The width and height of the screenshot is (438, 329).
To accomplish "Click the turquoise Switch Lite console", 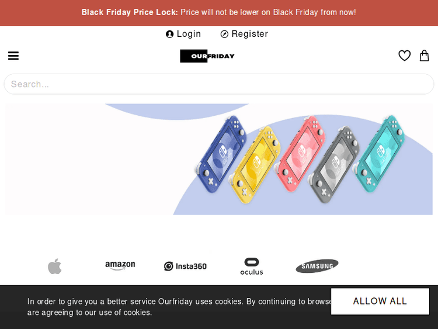I will coord(380,147).
